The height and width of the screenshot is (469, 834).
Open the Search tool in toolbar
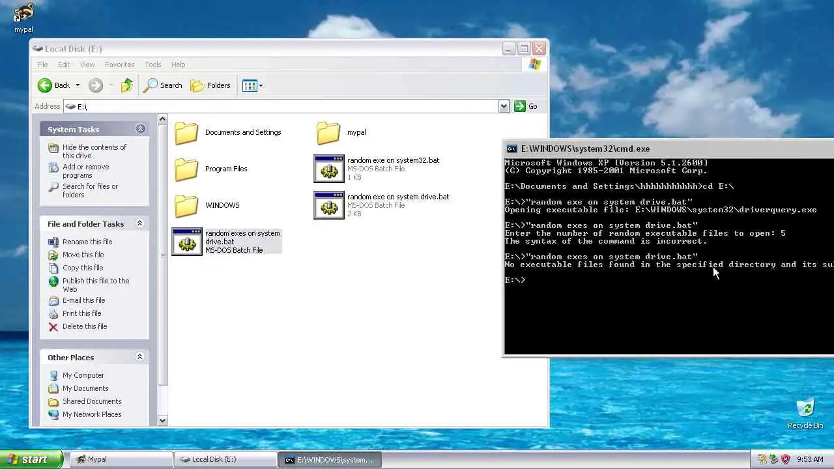(x=163, y=85)
